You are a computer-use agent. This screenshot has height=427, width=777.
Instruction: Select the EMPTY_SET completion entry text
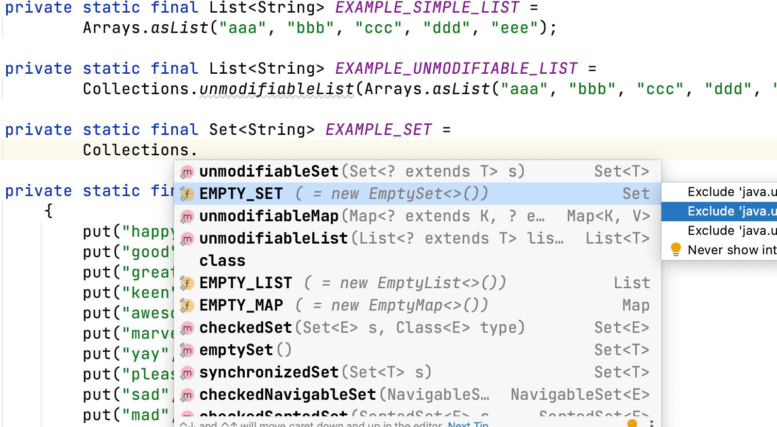point(241,194)
